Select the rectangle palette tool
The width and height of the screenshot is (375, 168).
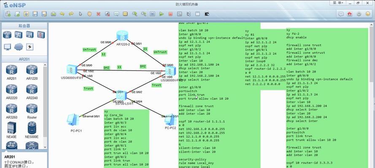tap(125, 14)
